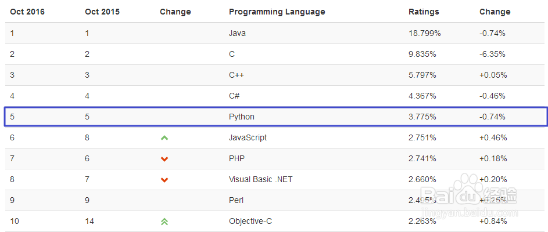Click the Python language name
The width and height of the screenshot is (548, 232).
click(242, 117)
